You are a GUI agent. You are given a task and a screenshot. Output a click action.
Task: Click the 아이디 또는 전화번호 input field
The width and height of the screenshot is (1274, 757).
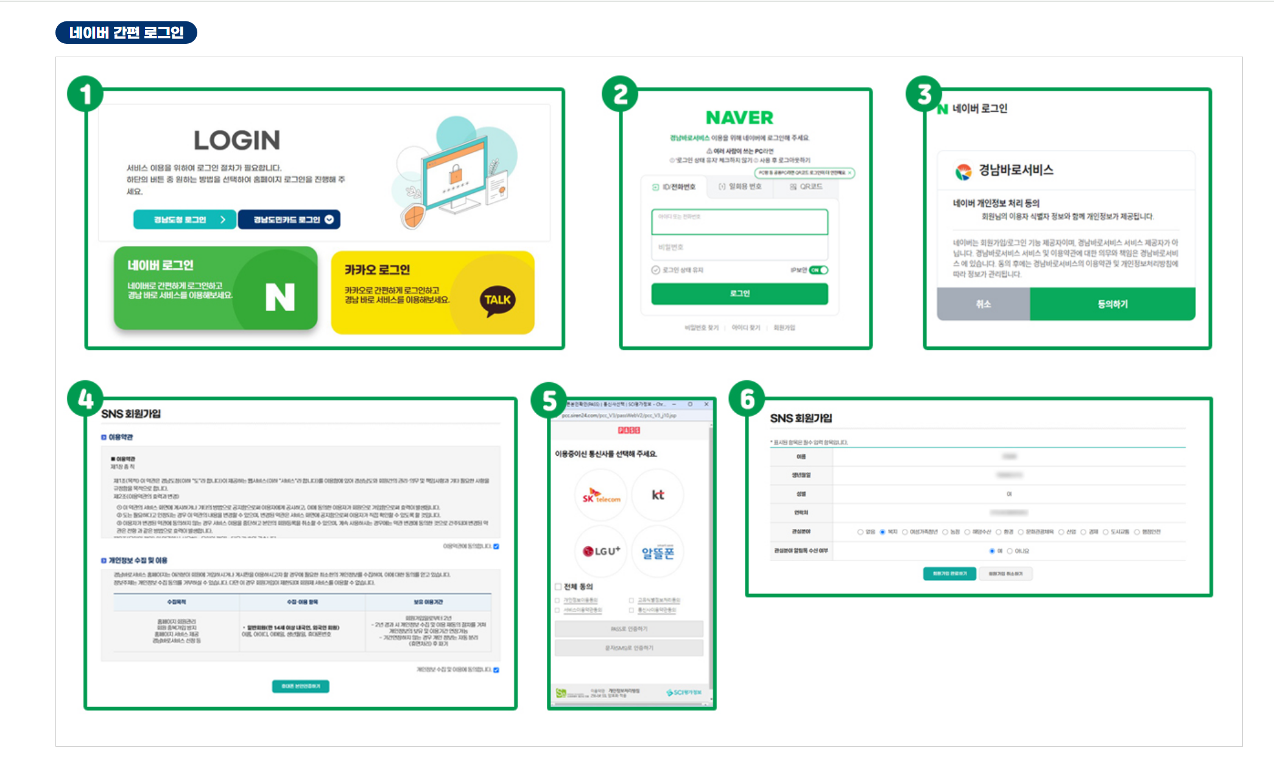click(739, 222)
